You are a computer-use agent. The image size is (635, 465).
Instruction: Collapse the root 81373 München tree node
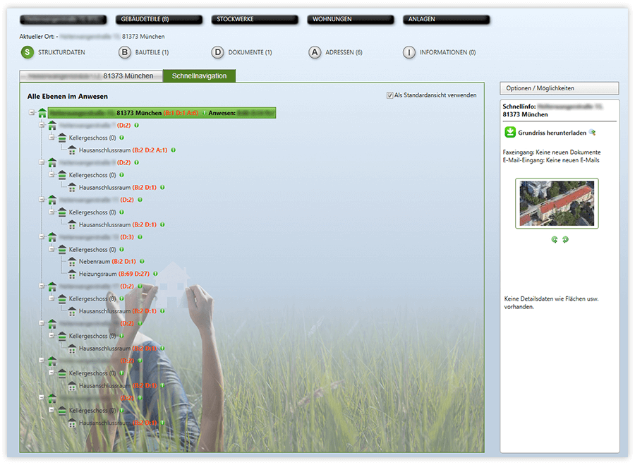tap(32, 113)
